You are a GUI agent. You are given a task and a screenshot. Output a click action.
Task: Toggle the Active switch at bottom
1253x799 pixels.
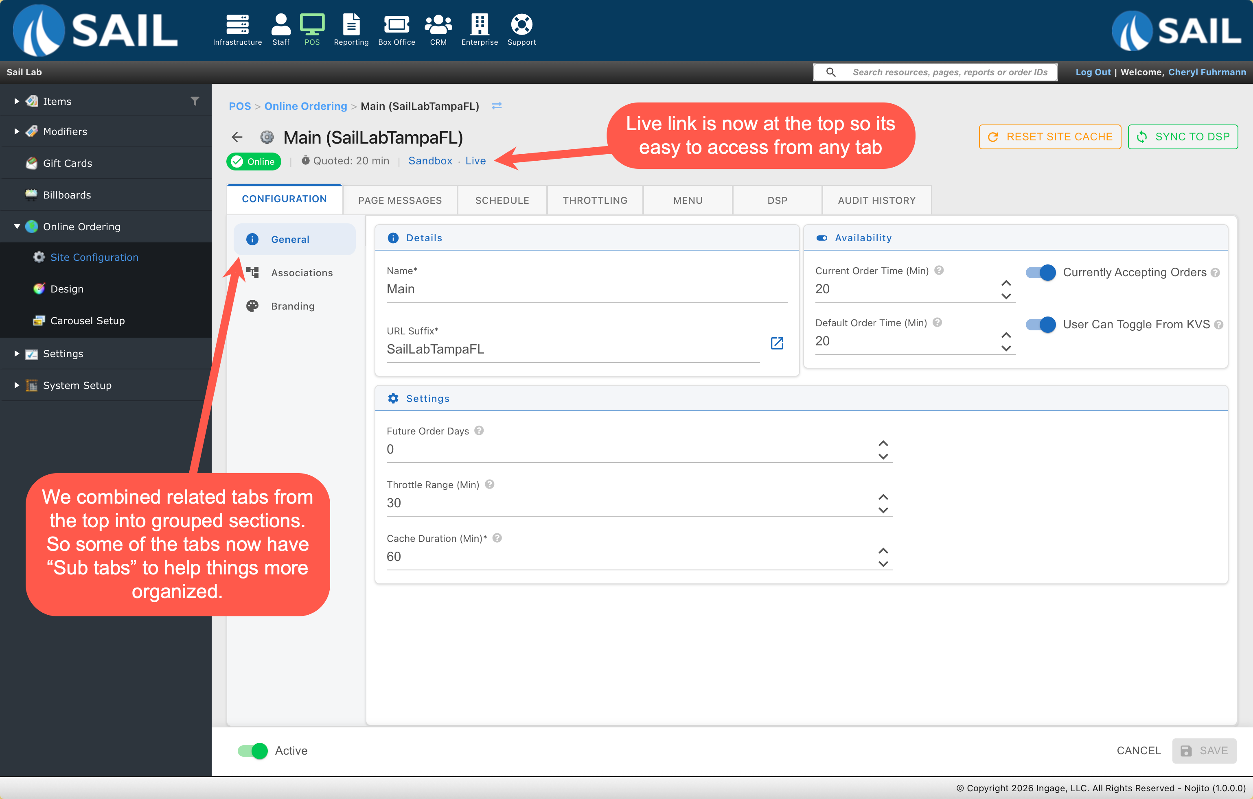coord(253,751)
